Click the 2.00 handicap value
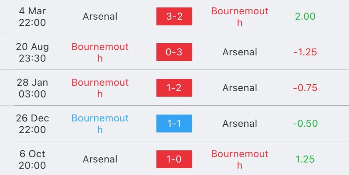 point(305,16)
